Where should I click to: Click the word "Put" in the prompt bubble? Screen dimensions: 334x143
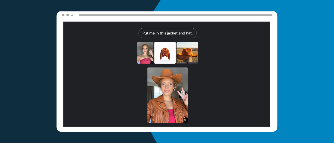[x=145, y=33]
